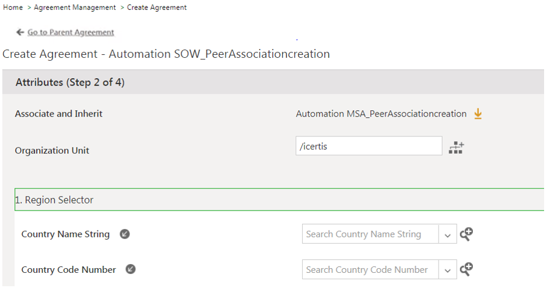Click the Home breadcrumb link
Screen dimensions: 547x288
click(x=13, y=8)
